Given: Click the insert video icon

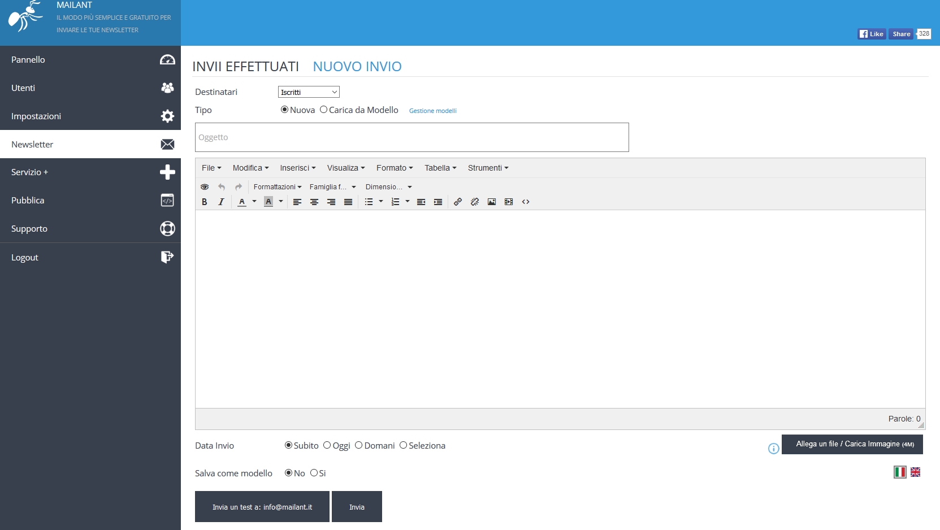Looking at the screenshot, I should 509,202.
